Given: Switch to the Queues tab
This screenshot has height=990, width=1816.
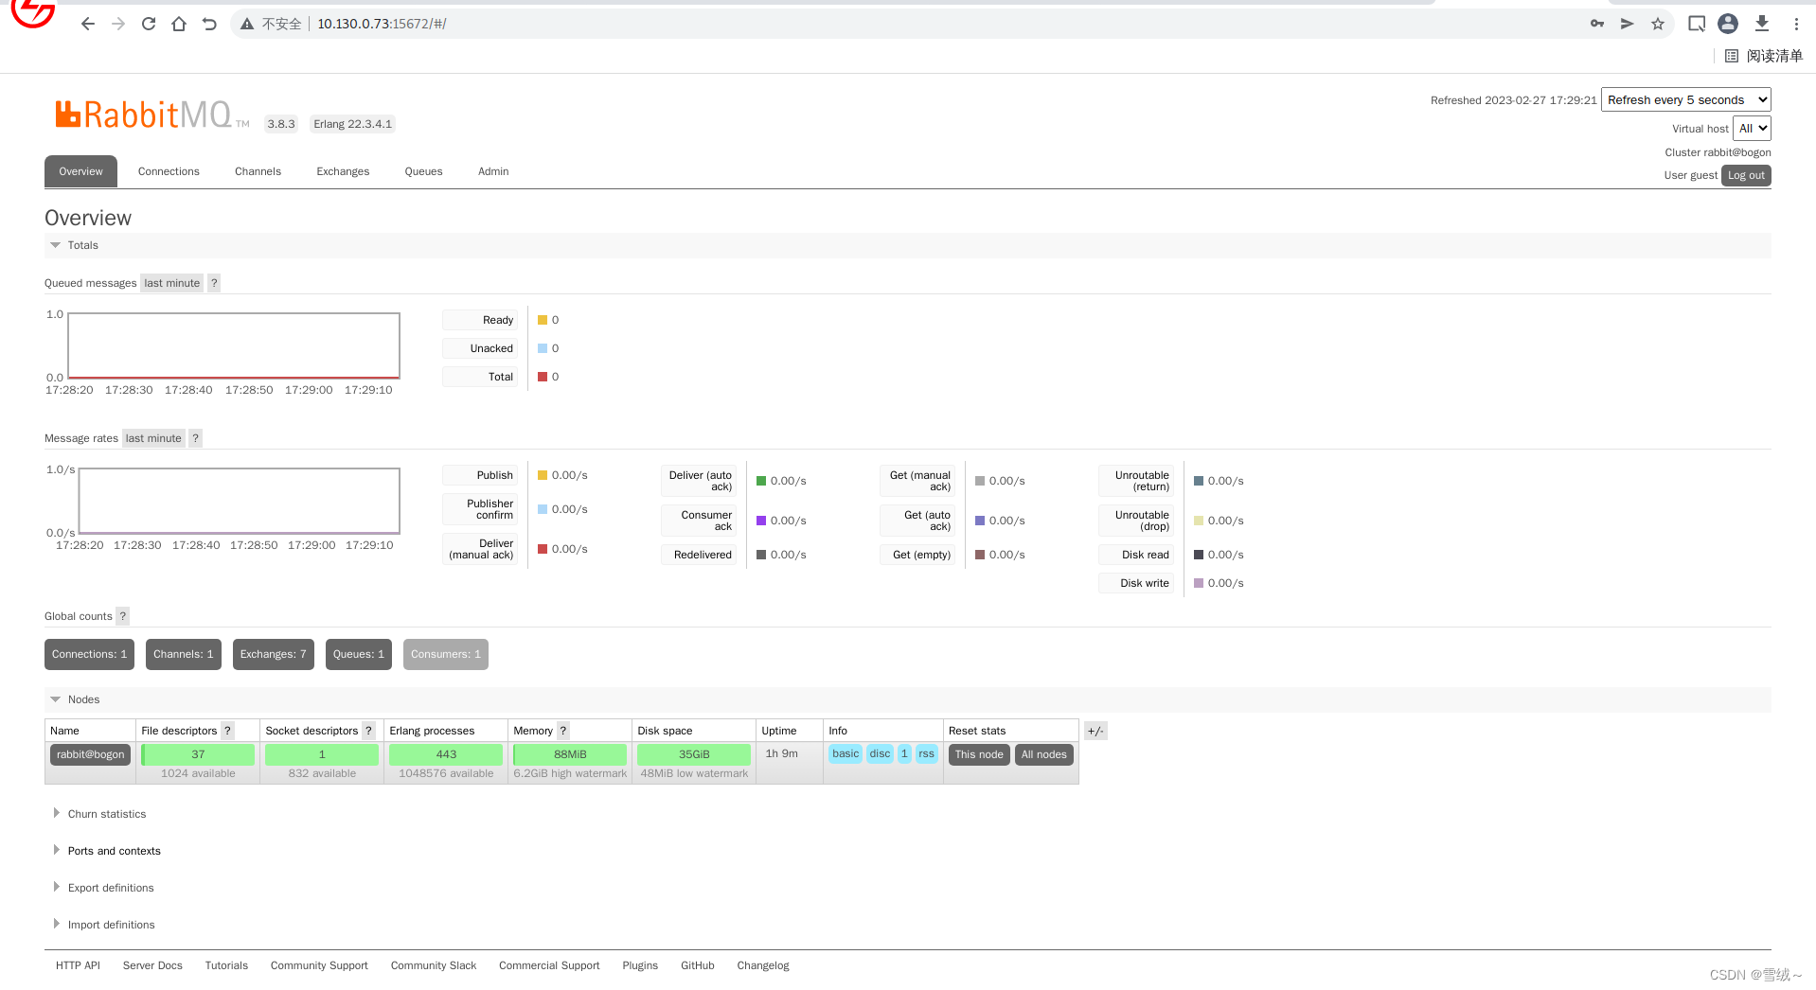Looking at the screenshot, I should point(423,171).
